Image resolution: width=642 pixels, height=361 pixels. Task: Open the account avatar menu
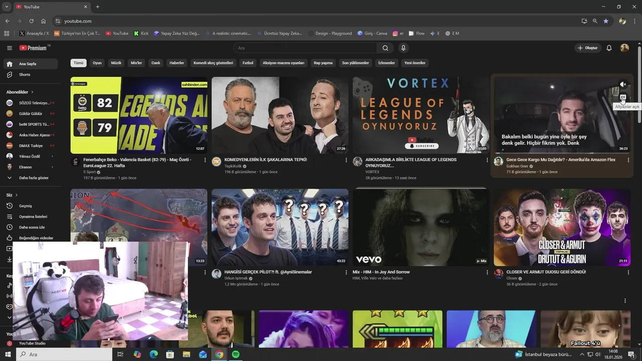click(x=624, y=48)
